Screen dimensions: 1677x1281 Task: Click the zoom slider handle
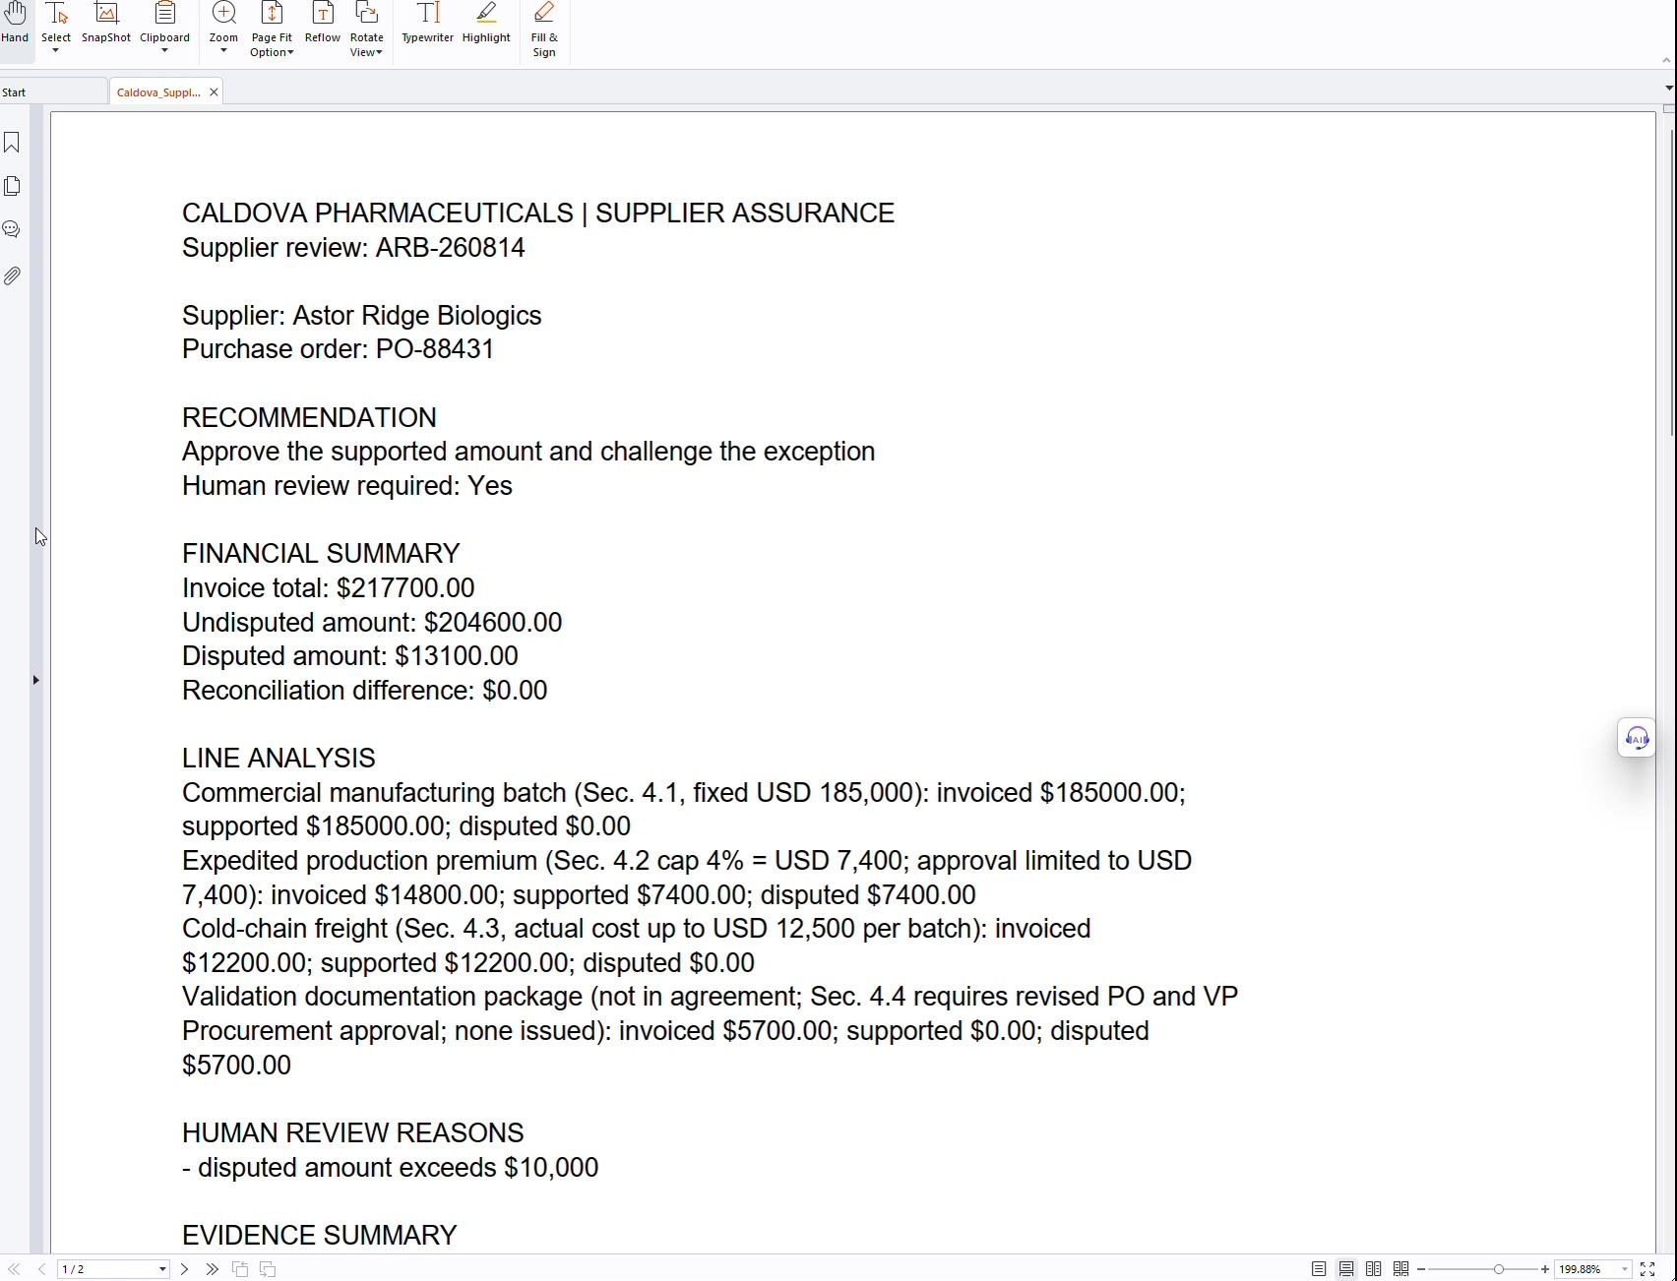(1499, 1269)
